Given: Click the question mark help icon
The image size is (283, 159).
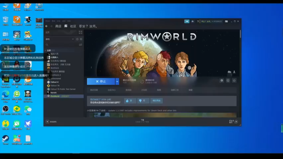Looking at the screenshot, I should 198,21.
